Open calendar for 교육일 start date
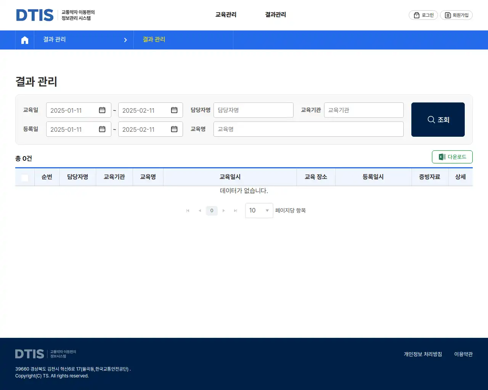This screenshot has height=390, width=488. tap(102, 110)
